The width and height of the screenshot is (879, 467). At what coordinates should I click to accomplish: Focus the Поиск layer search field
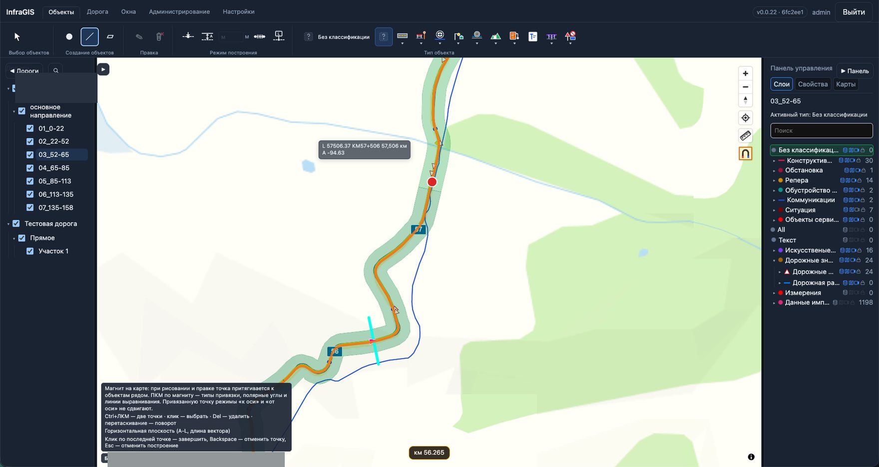821,130
